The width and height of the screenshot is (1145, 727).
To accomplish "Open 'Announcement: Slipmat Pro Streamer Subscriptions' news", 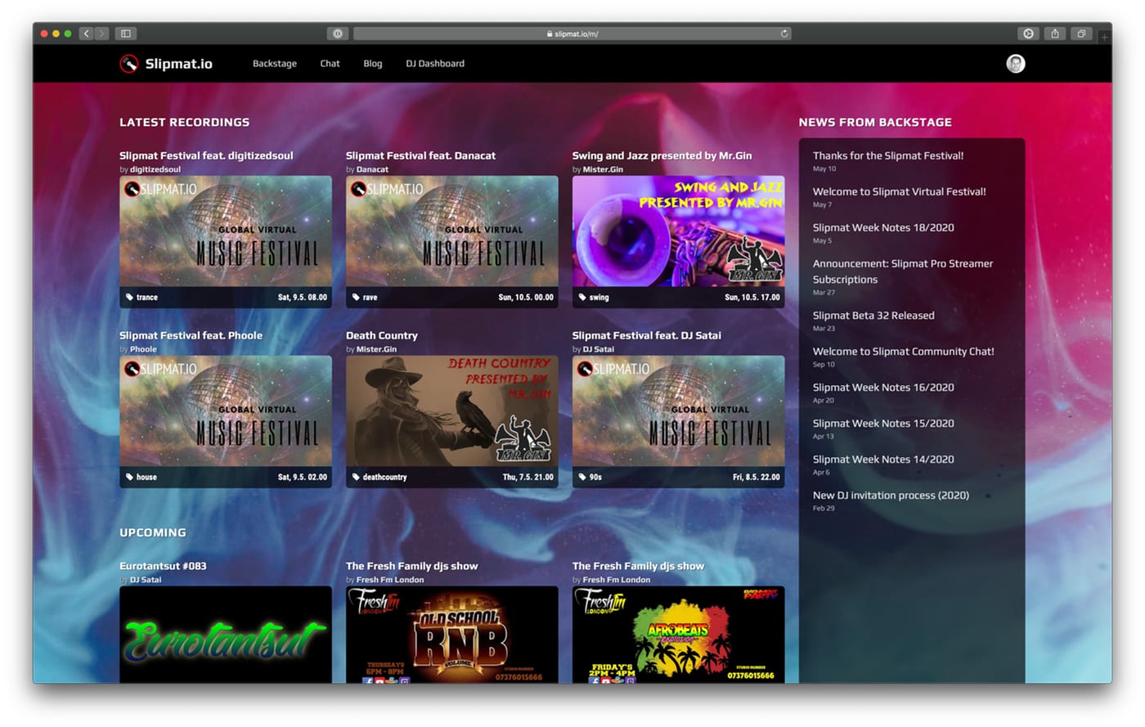I will tap(903, 272).
